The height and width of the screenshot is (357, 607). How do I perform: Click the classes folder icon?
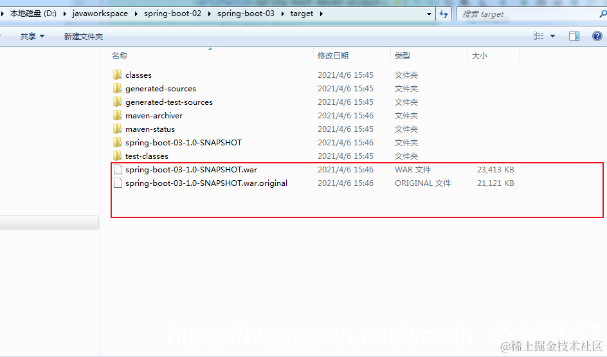tap(117, 75)
